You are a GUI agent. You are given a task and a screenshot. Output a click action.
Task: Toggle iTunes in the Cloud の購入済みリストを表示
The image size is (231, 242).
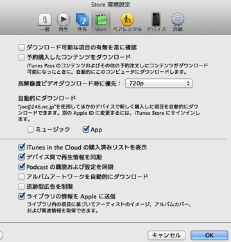click(x=22, y=147)
